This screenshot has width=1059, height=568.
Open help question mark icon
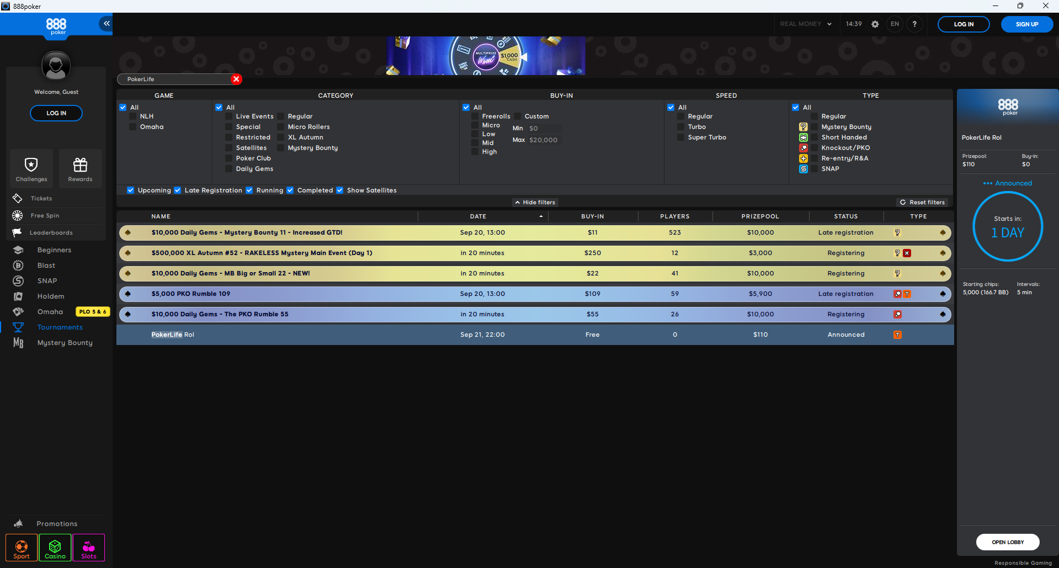point(914,24)
